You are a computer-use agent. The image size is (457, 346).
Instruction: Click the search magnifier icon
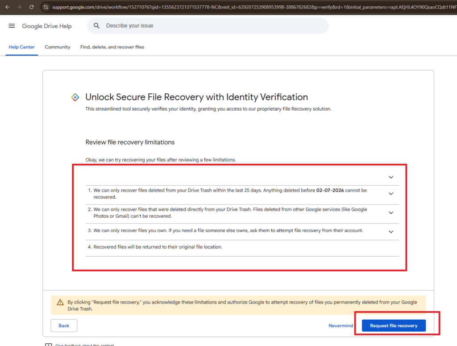tap(96, 25)
